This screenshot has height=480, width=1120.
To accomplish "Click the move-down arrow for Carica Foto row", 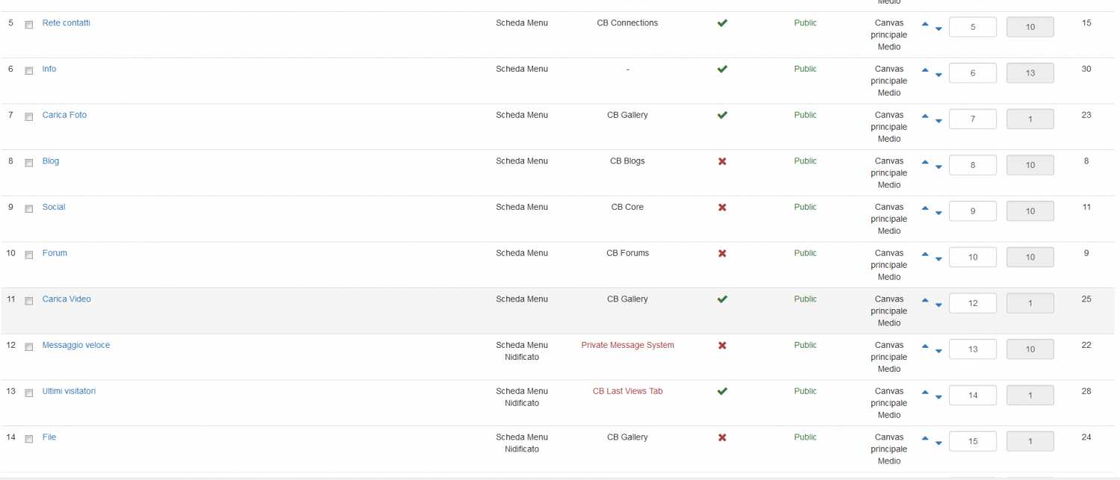I will click(939, 121).
